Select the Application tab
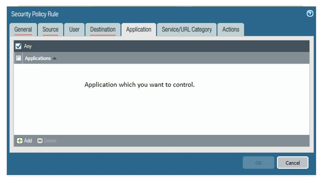This screenshot has width=323, height=179. pos(139,30)
